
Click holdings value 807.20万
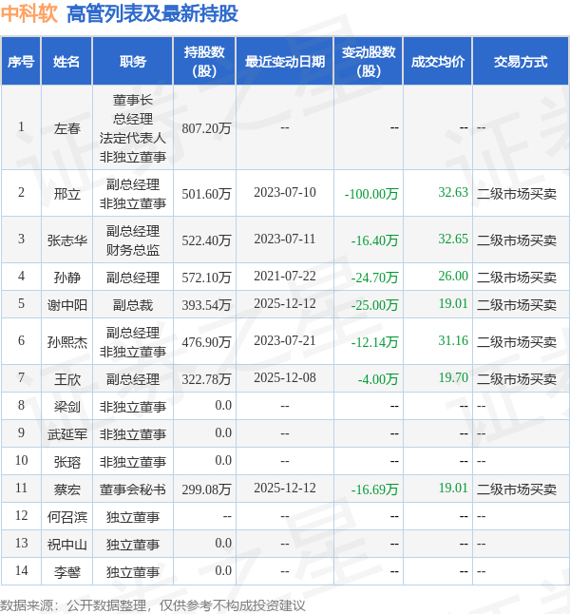click(x=206, y=128)
